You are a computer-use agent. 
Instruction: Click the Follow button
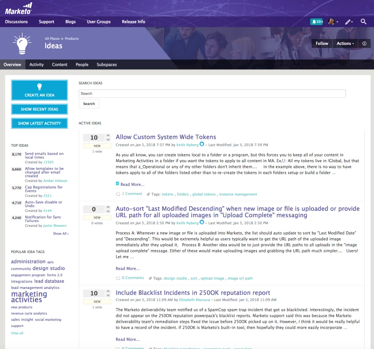(x=322, y=43)
